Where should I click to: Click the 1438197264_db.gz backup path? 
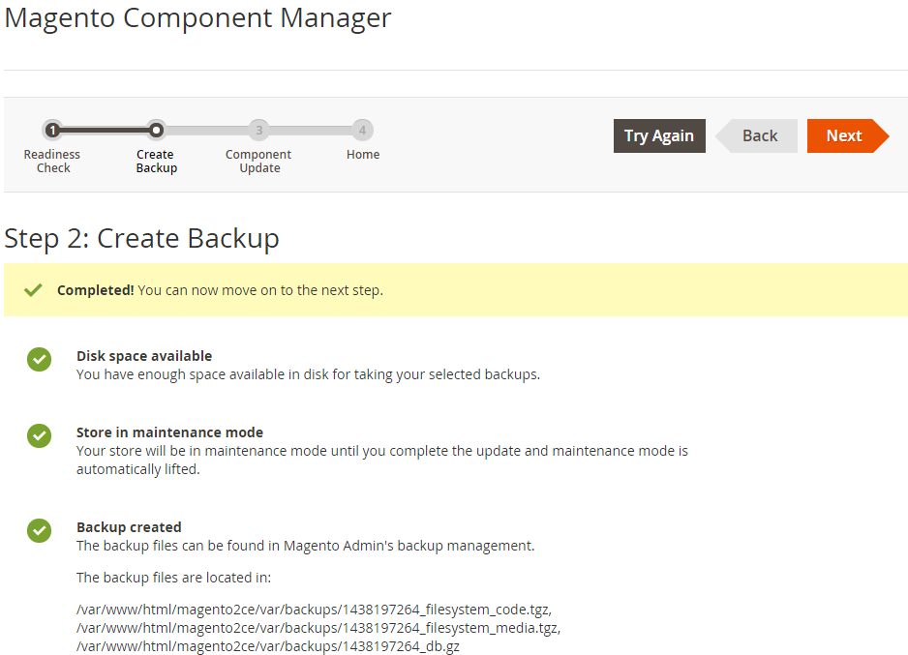point(268,646)
